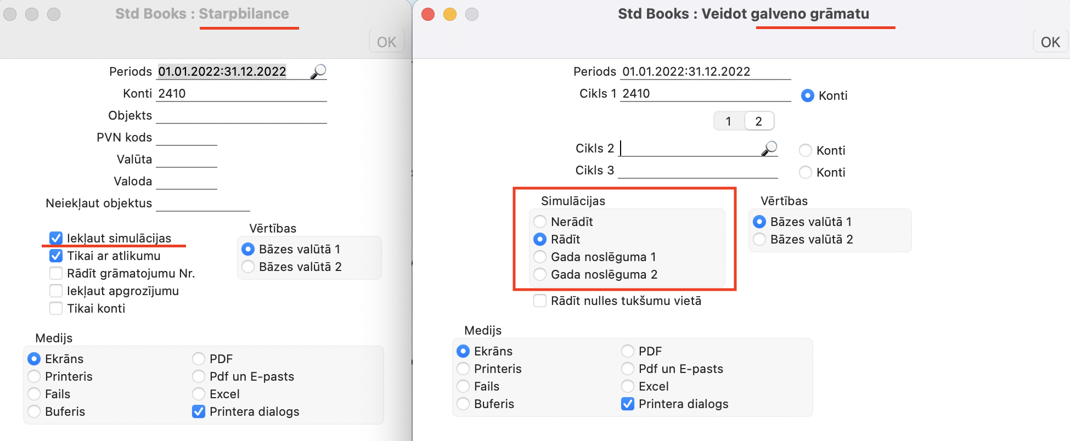Select the Konti radio next to Cikls 2
This screenshot has width=1070, height=441.
coord(806,150)
